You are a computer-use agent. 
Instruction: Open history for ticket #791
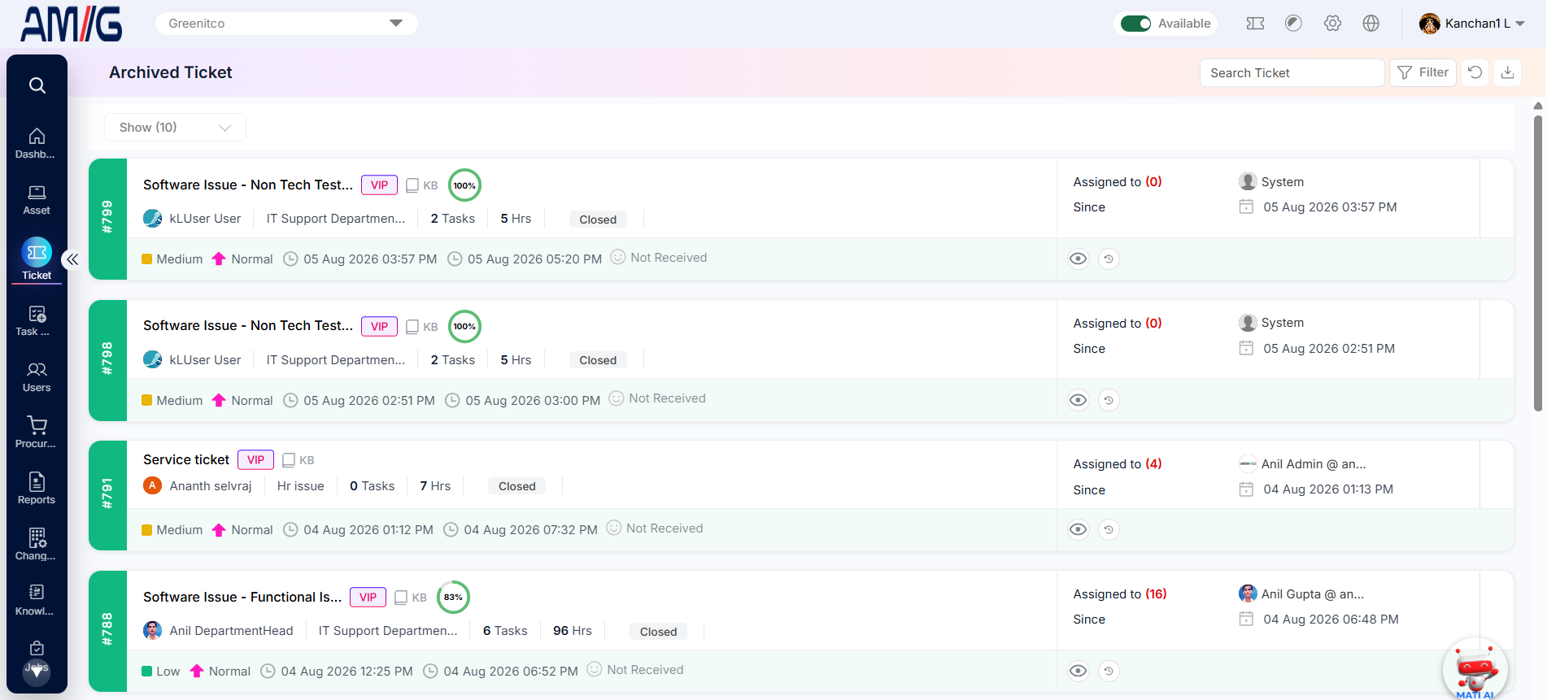(x=1109, y=530)
